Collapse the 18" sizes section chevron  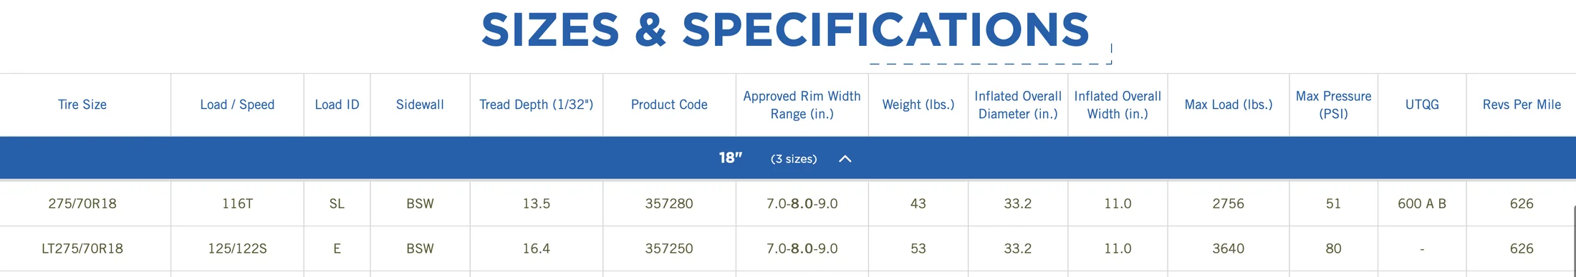tap(845, 159)
